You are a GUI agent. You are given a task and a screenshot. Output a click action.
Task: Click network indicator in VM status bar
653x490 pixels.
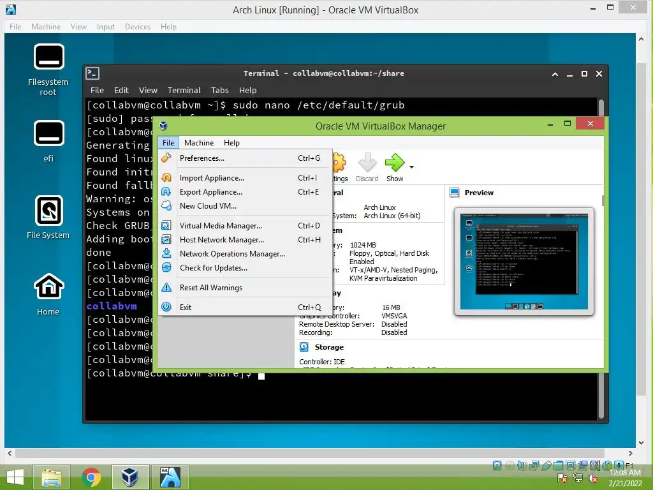tap(534, 465)
